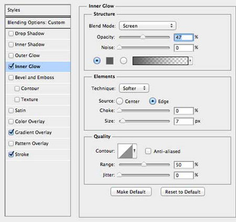Viewport: 236px width, 222px height.
Task: Click the Size value input field
Action: pyautogui.click(x=184, y=121)
